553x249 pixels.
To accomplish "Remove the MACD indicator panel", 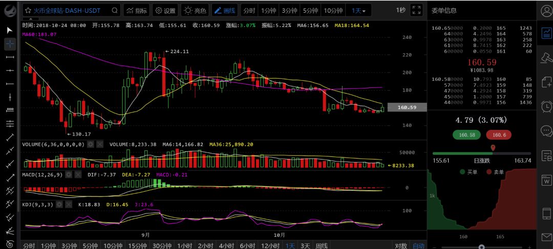I will (x=78, y=174).
